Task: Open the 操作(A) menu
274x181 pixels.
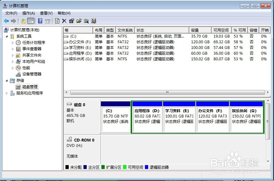Action: point(28,13)
